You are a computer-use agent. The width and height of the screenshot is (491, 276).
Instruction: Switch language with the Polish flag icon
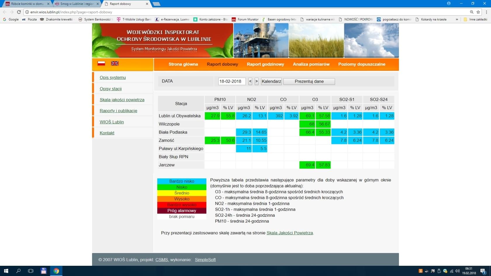pos(101,63)
